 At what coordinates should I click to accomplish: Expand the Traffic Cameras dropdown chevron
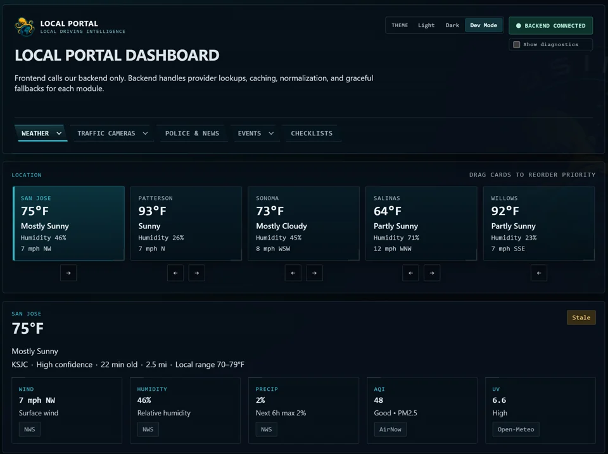click(146, 133)
